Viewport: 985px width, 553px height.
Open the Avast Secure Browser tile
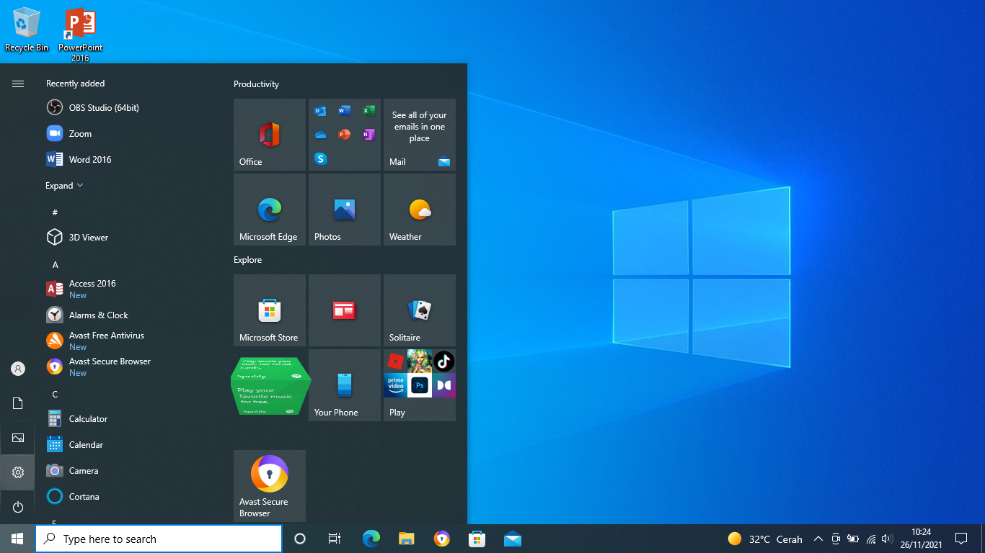270,486
